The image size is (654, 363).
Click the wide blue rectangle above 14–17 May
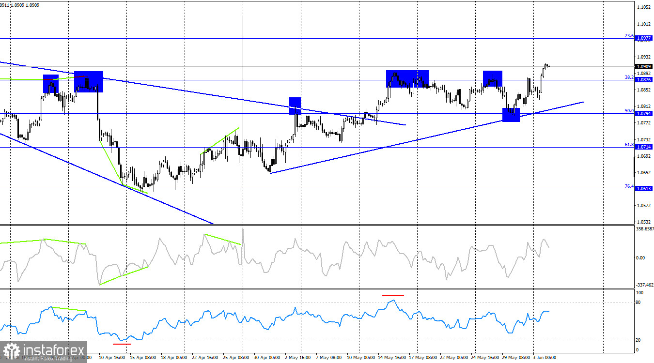click(407, 79)
